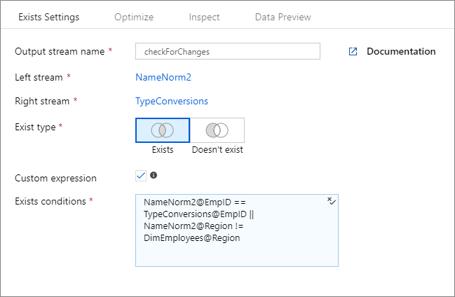This screenshot has height=297, width=455.
Task: Click the 'Exist type' field label
Action: point(36,127)
